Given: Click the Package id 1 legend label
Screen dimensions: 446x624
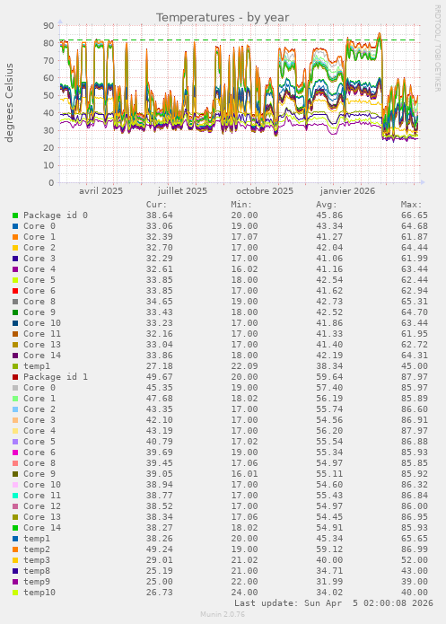Looking at the screenshot, I should coord(56,377).
